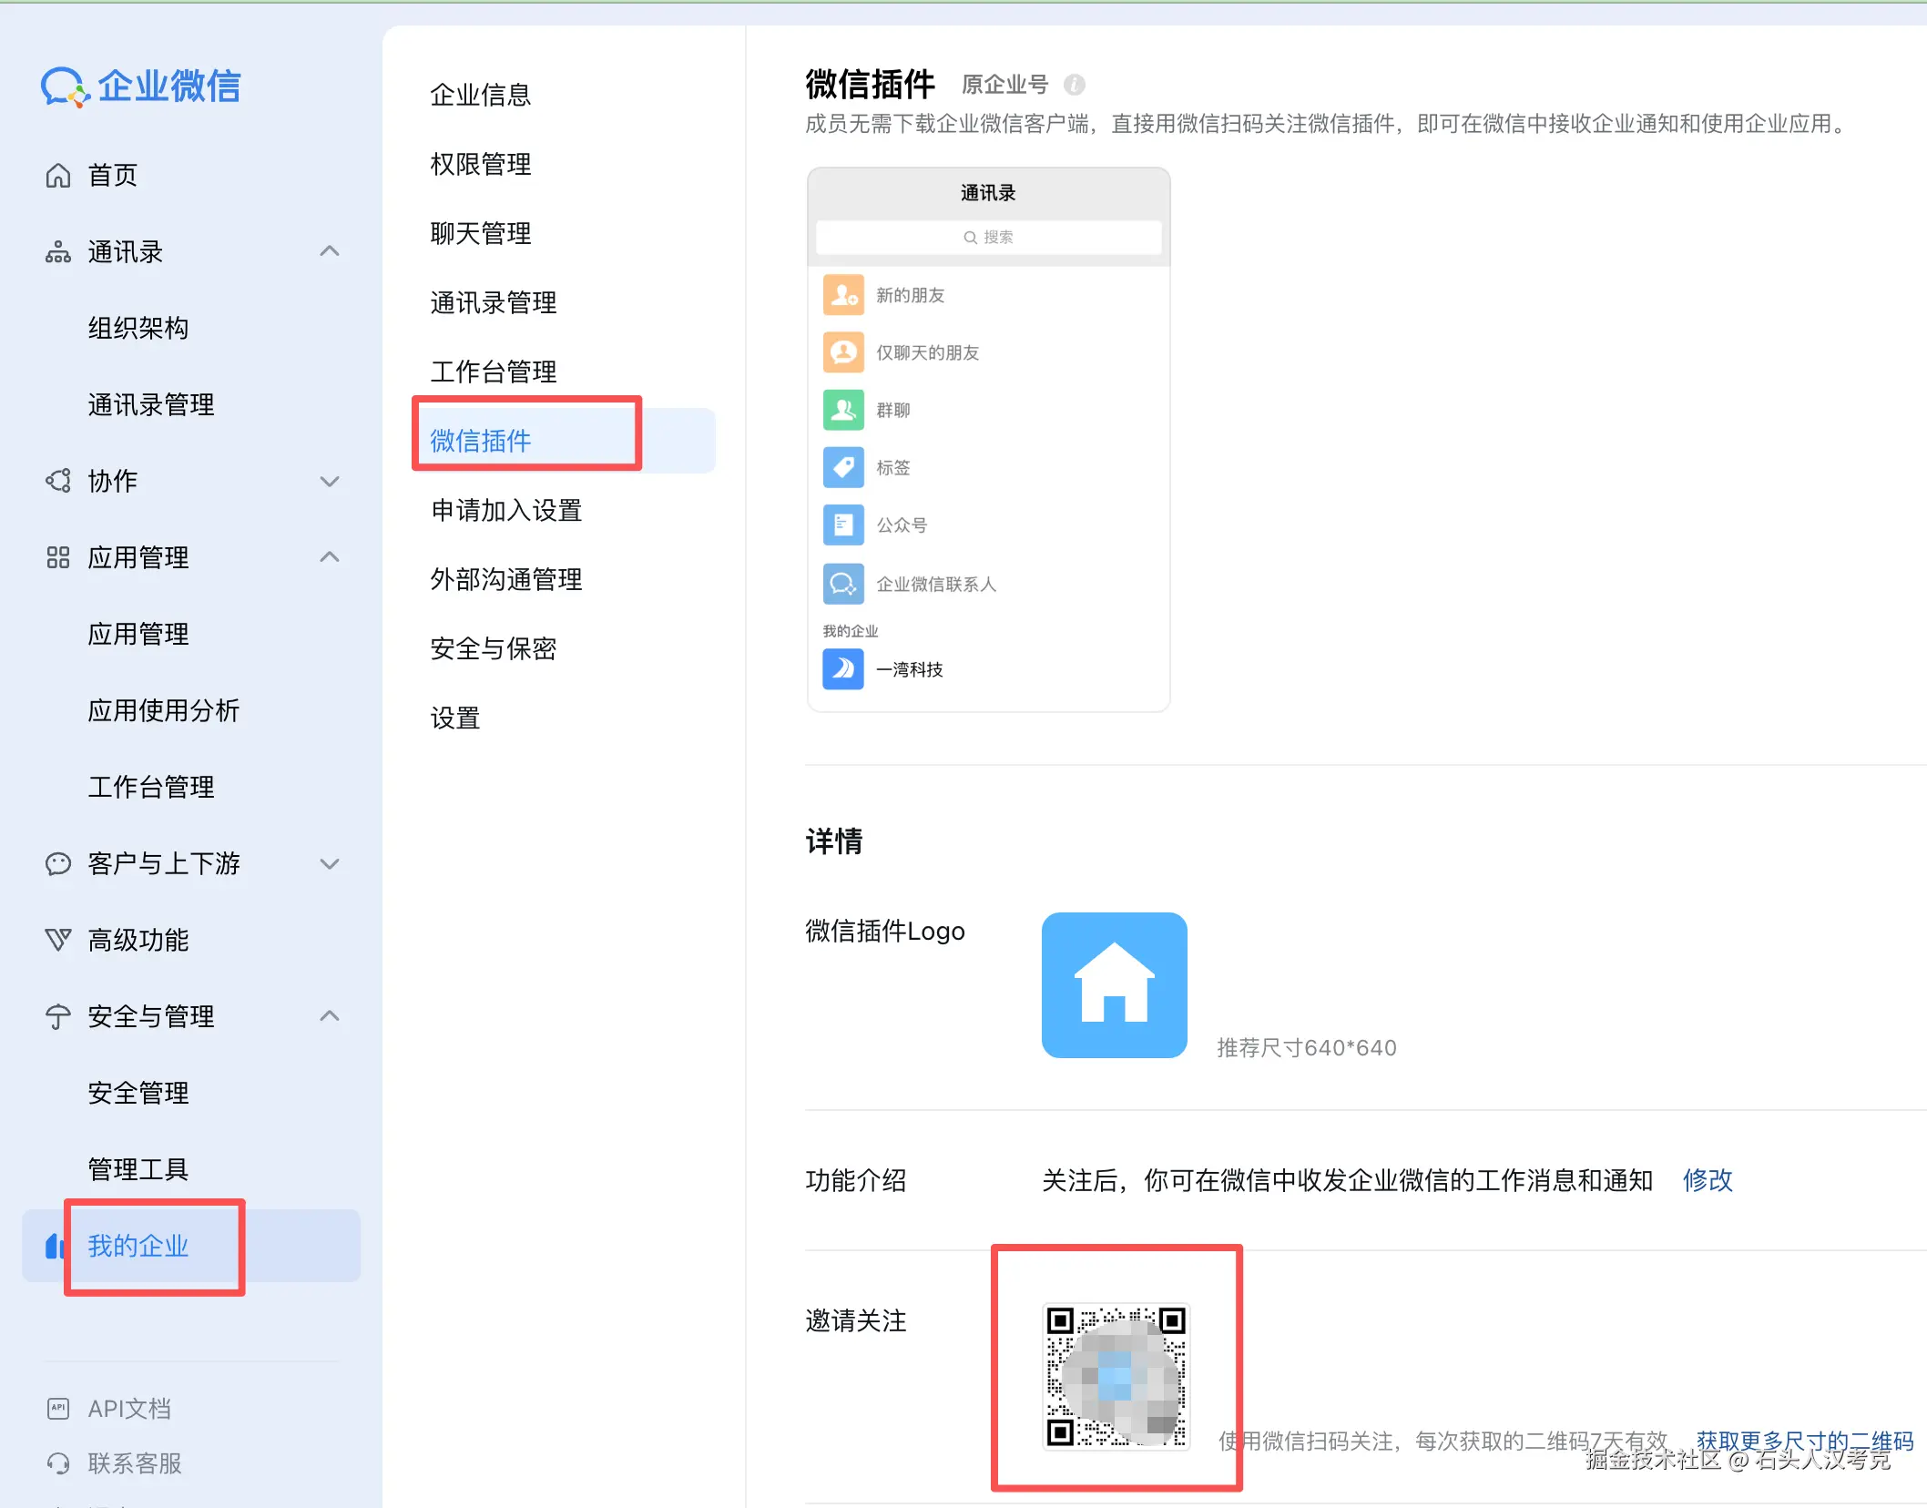Image resolution: width=1927 pixels, height=1508 pixels.
Task: Open 权限管理 in the settings menu
Action: coord(480,164)
